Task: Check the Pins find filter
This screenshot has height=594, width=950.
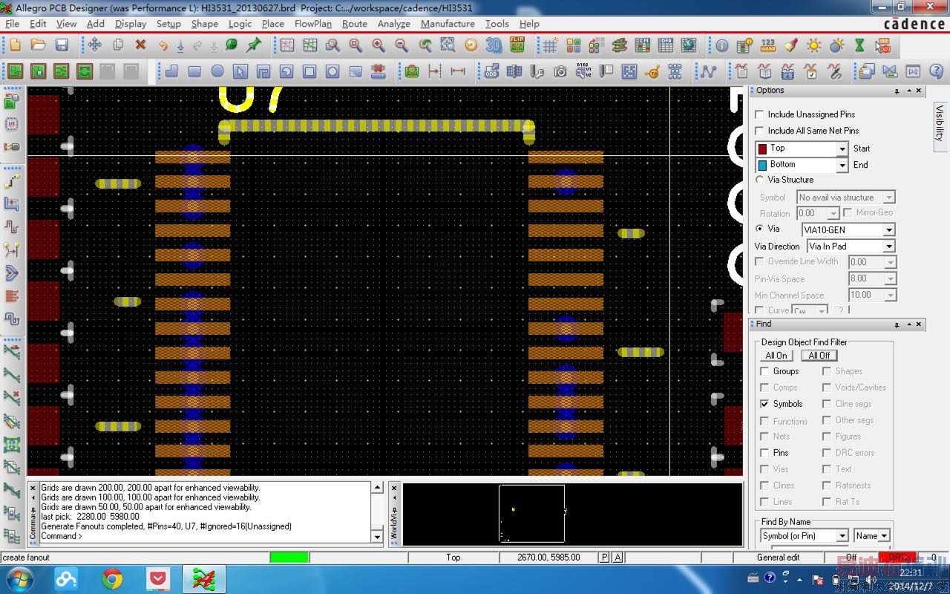Action: [x=764, y=453]
